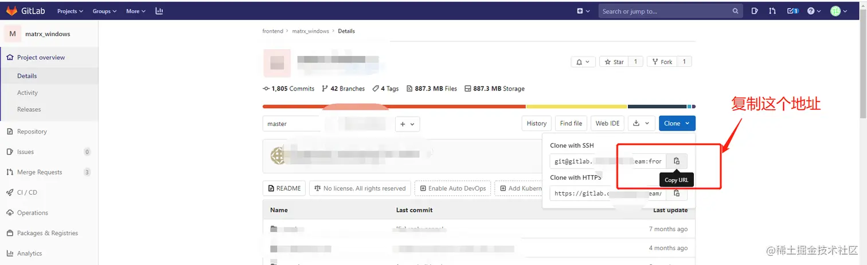Open the Help question mark dropdown

(814, 11)
